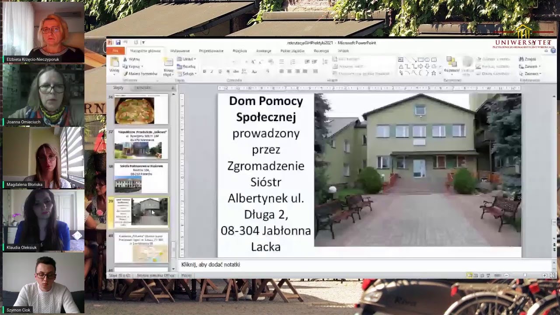Image resolution: width=560 pixels, height=315 pixels.
Task: Fit slide to current window
Action: (x=553, y=275)
